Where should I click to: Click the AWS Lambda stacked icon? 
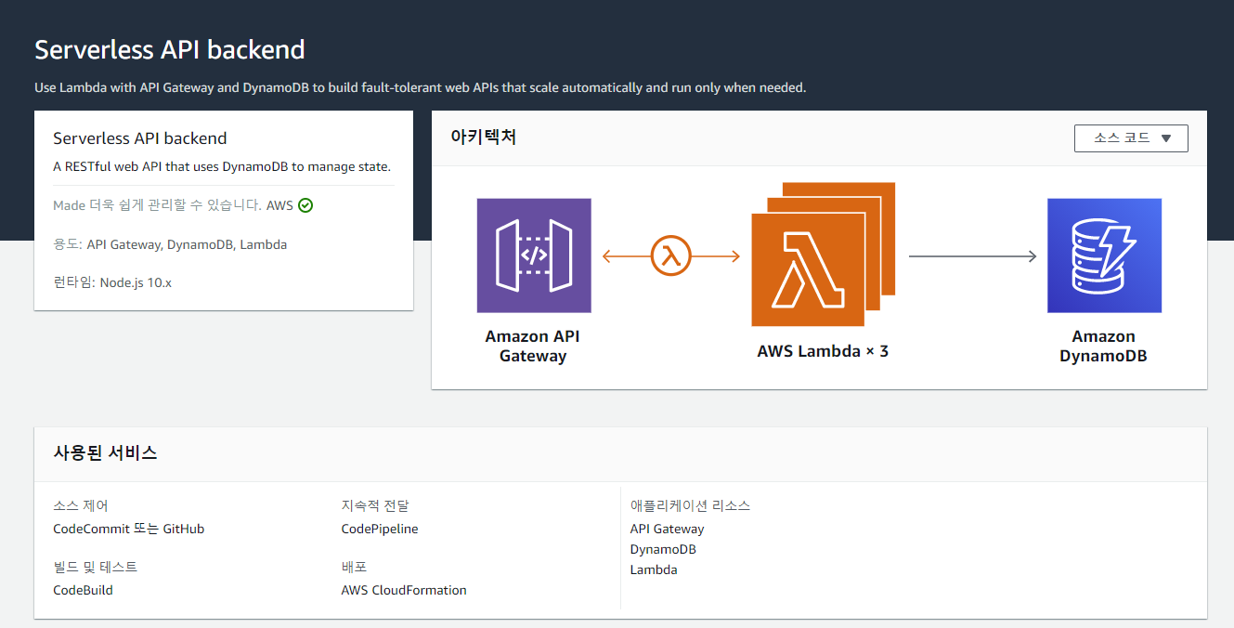tap(823, 255)
